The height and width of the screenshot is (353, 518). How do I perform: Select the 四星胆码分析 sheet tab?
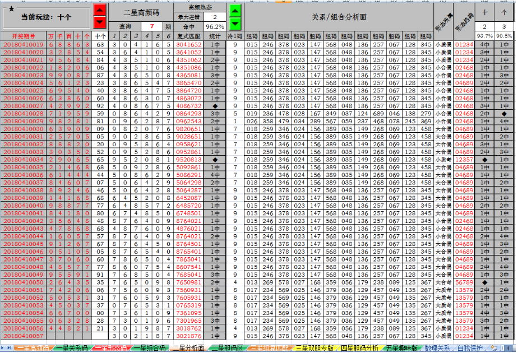(360, 348)
